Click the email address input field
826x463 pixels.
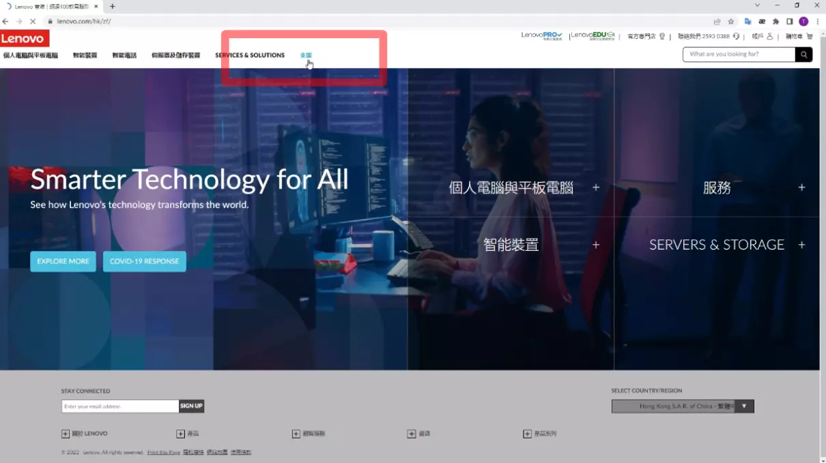coord(120,406)
